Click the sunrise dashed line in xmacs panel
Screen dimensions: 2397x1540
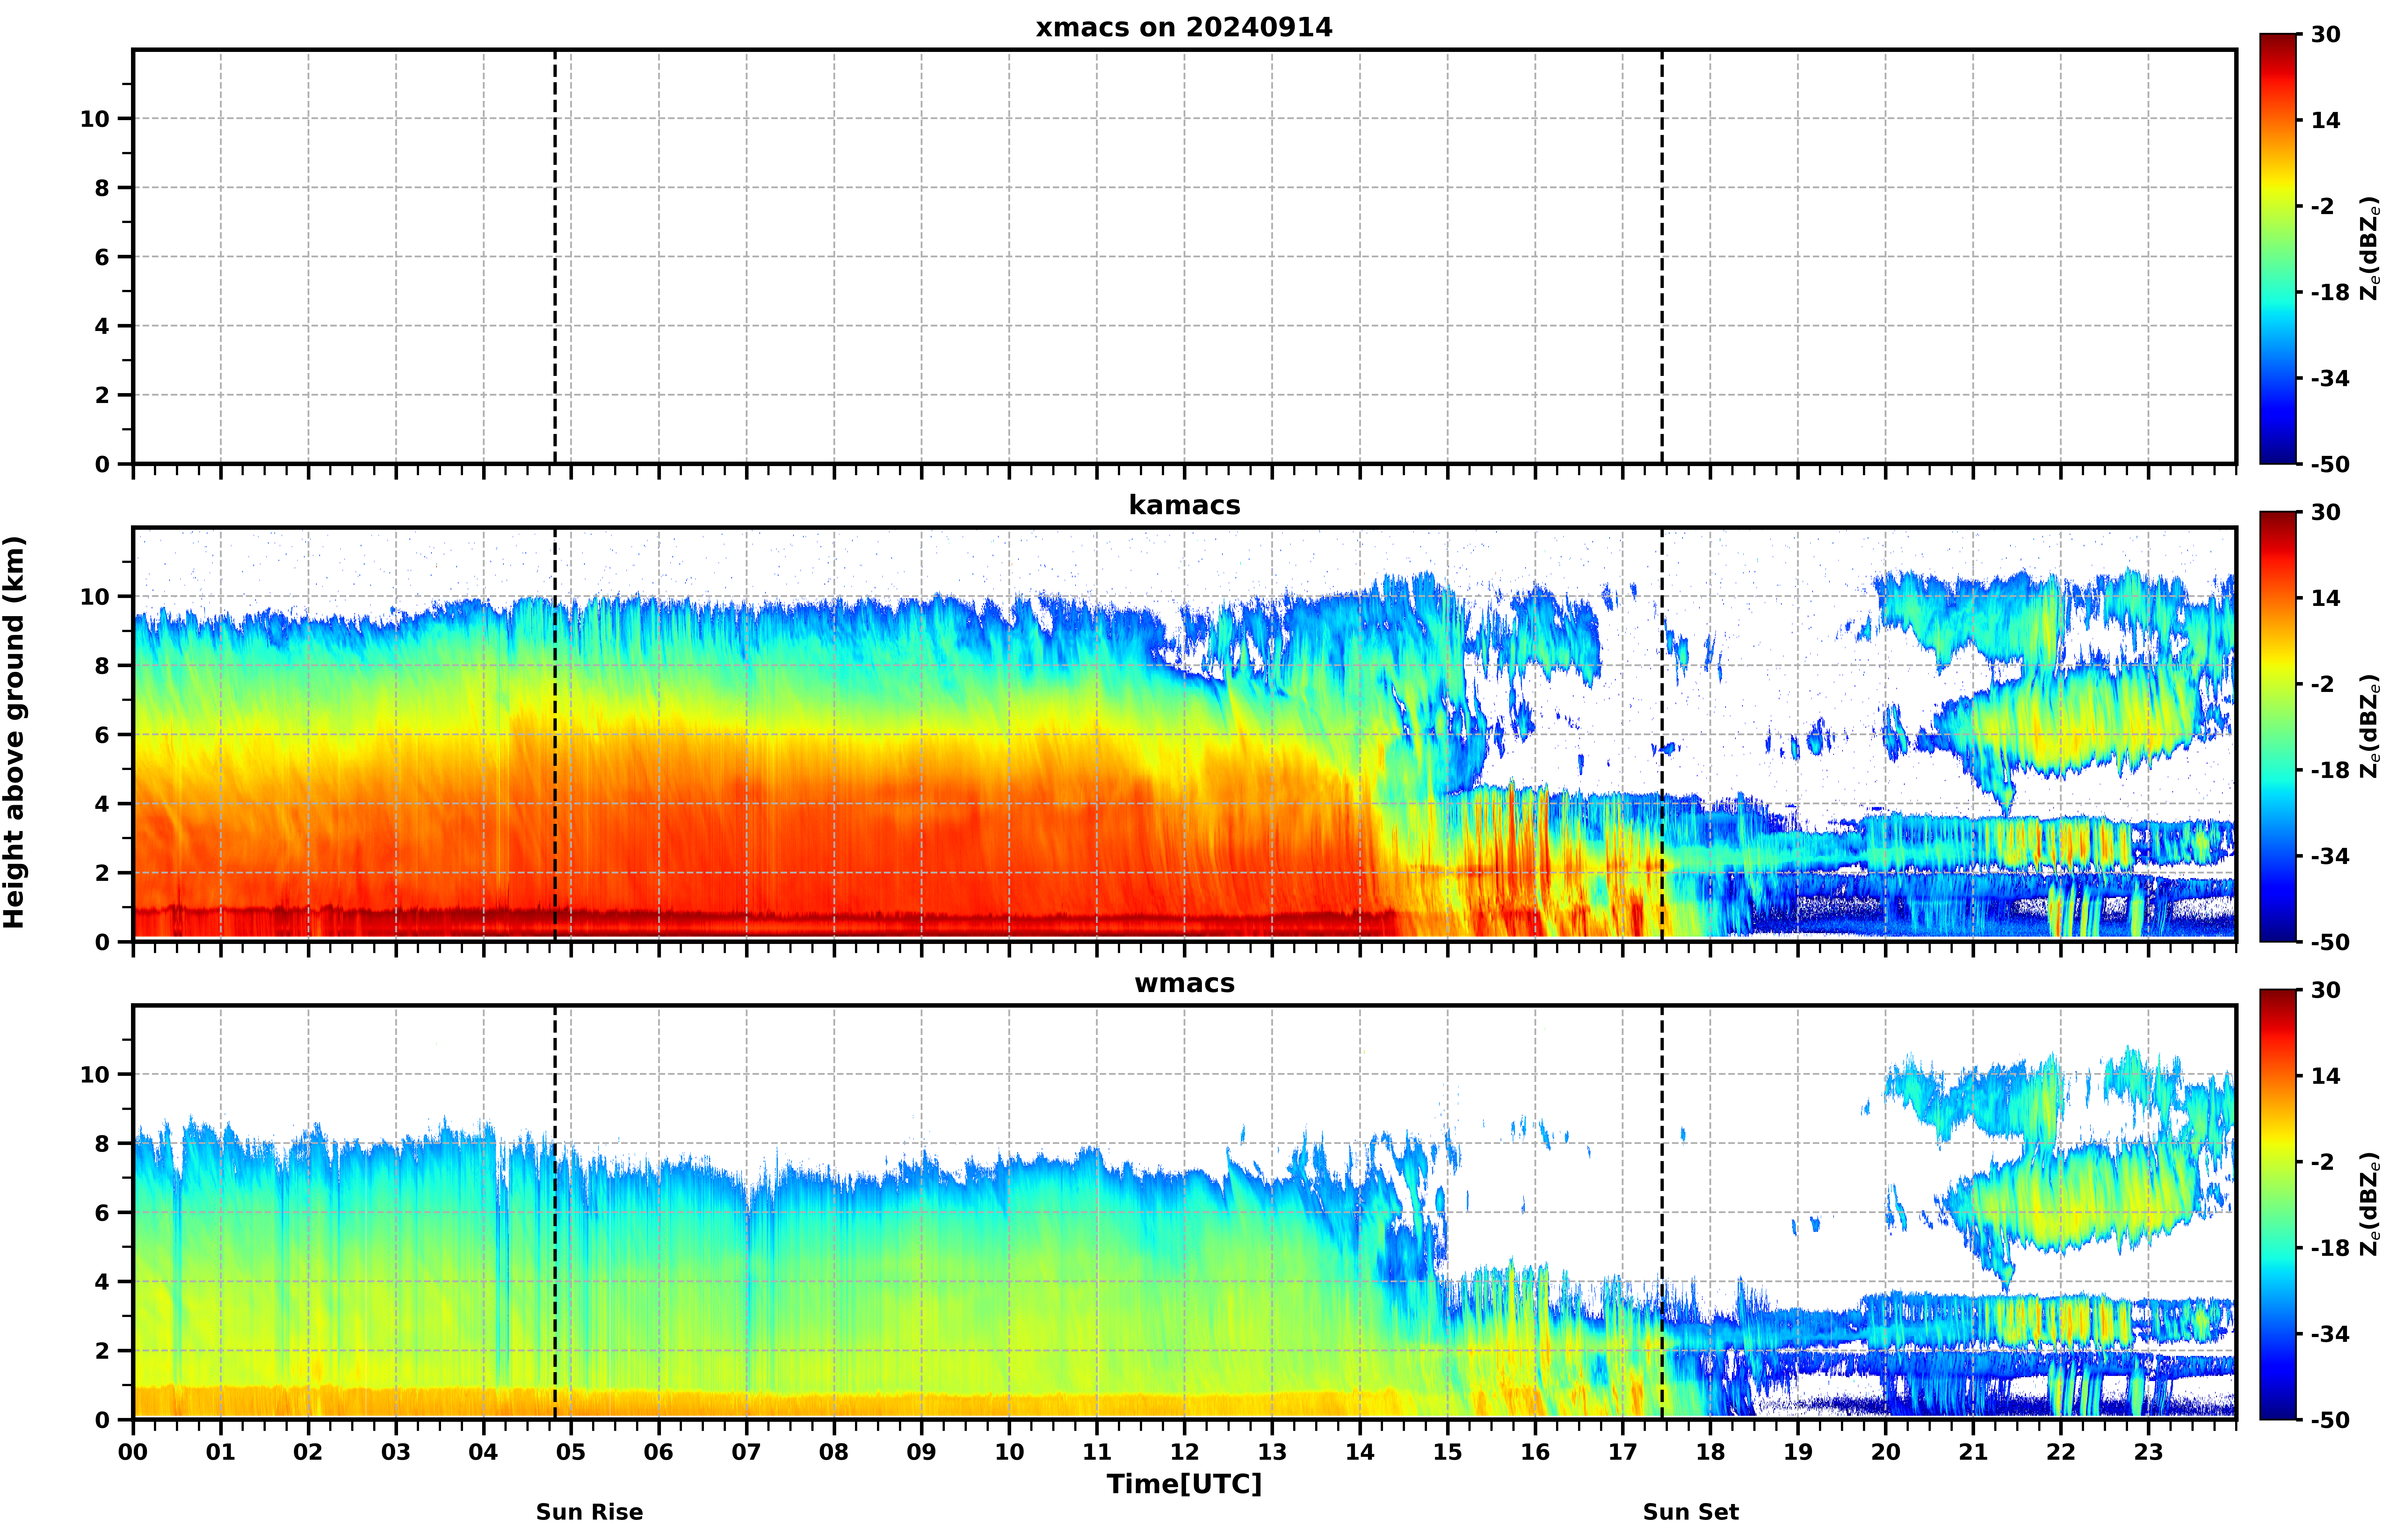click(555, 257)
